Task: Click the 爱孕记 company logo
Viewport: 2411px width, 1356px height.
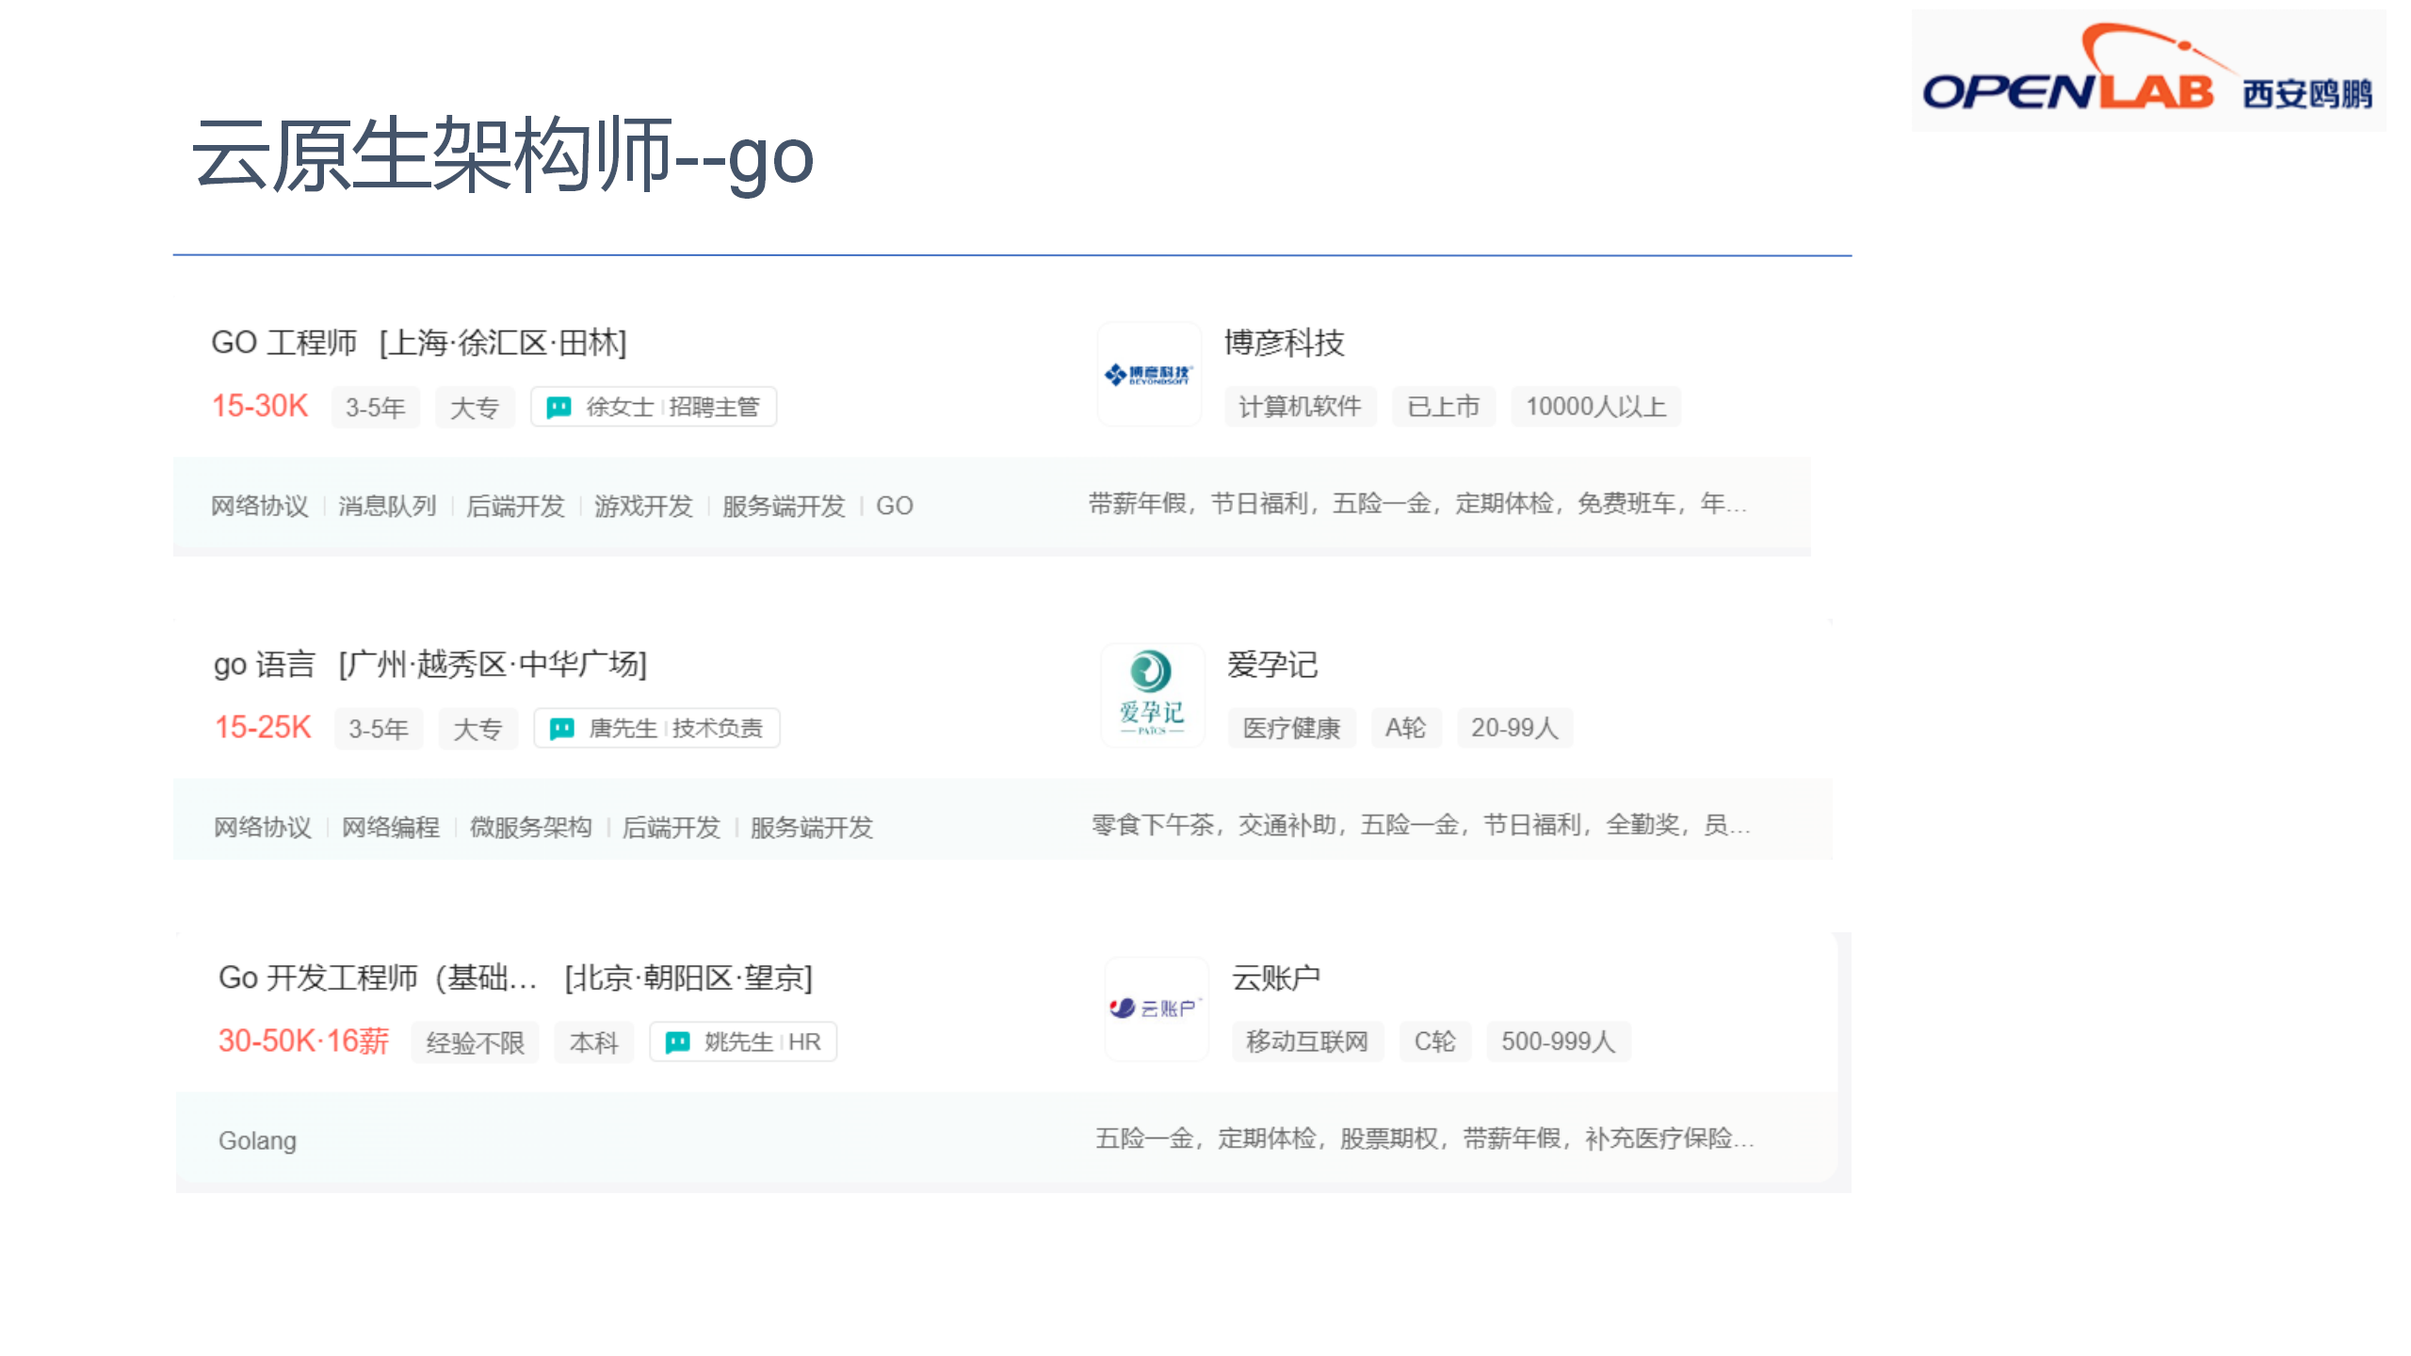Action: pos(1151,695)
